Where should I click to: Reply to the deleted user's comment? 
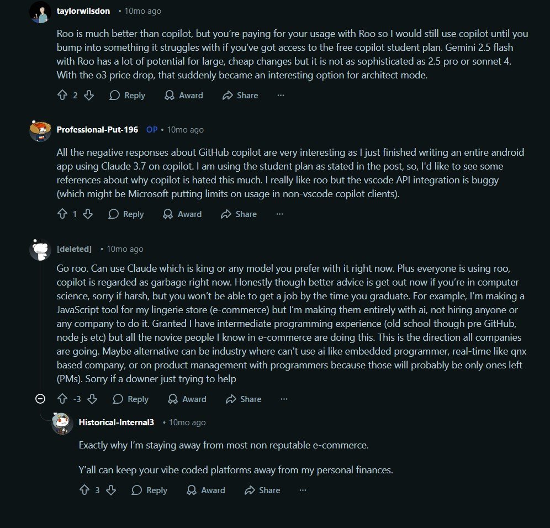(131, 399)
